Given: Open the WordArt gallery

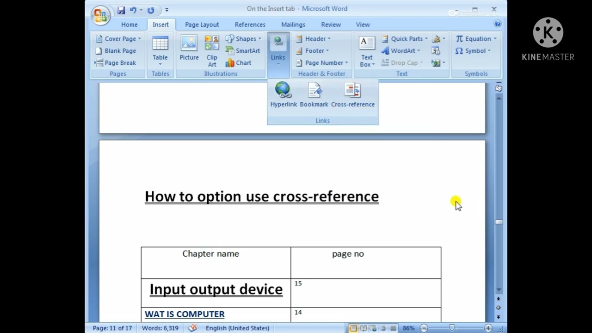Looking at the screenshot, I should [x=401, y=51].
